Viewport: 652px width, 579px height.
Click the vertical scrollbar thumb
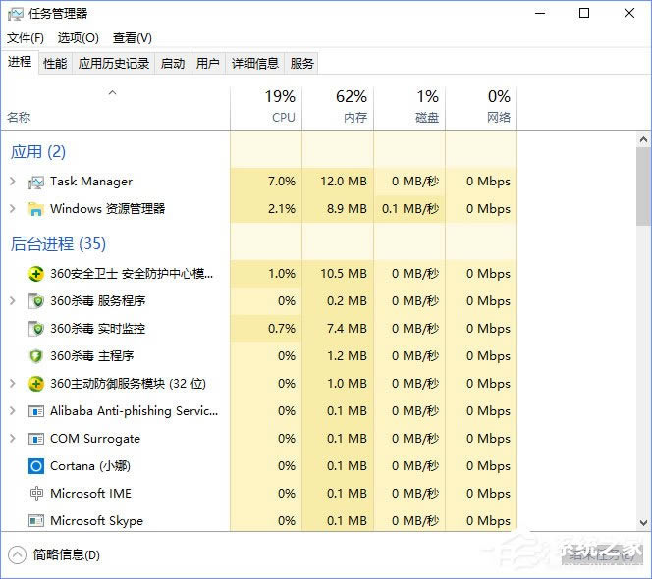[644, 186]
